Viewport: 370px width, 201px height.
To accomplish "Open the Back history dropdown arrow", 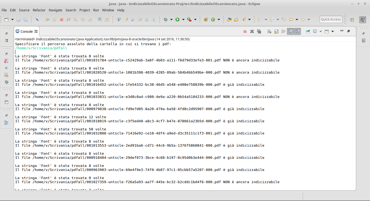I will pyautogui.click(x=297, y=19).
